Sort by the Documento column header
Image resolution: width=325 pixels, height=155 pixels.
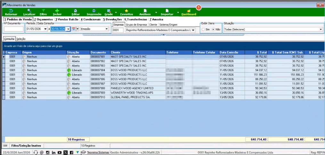100,52
